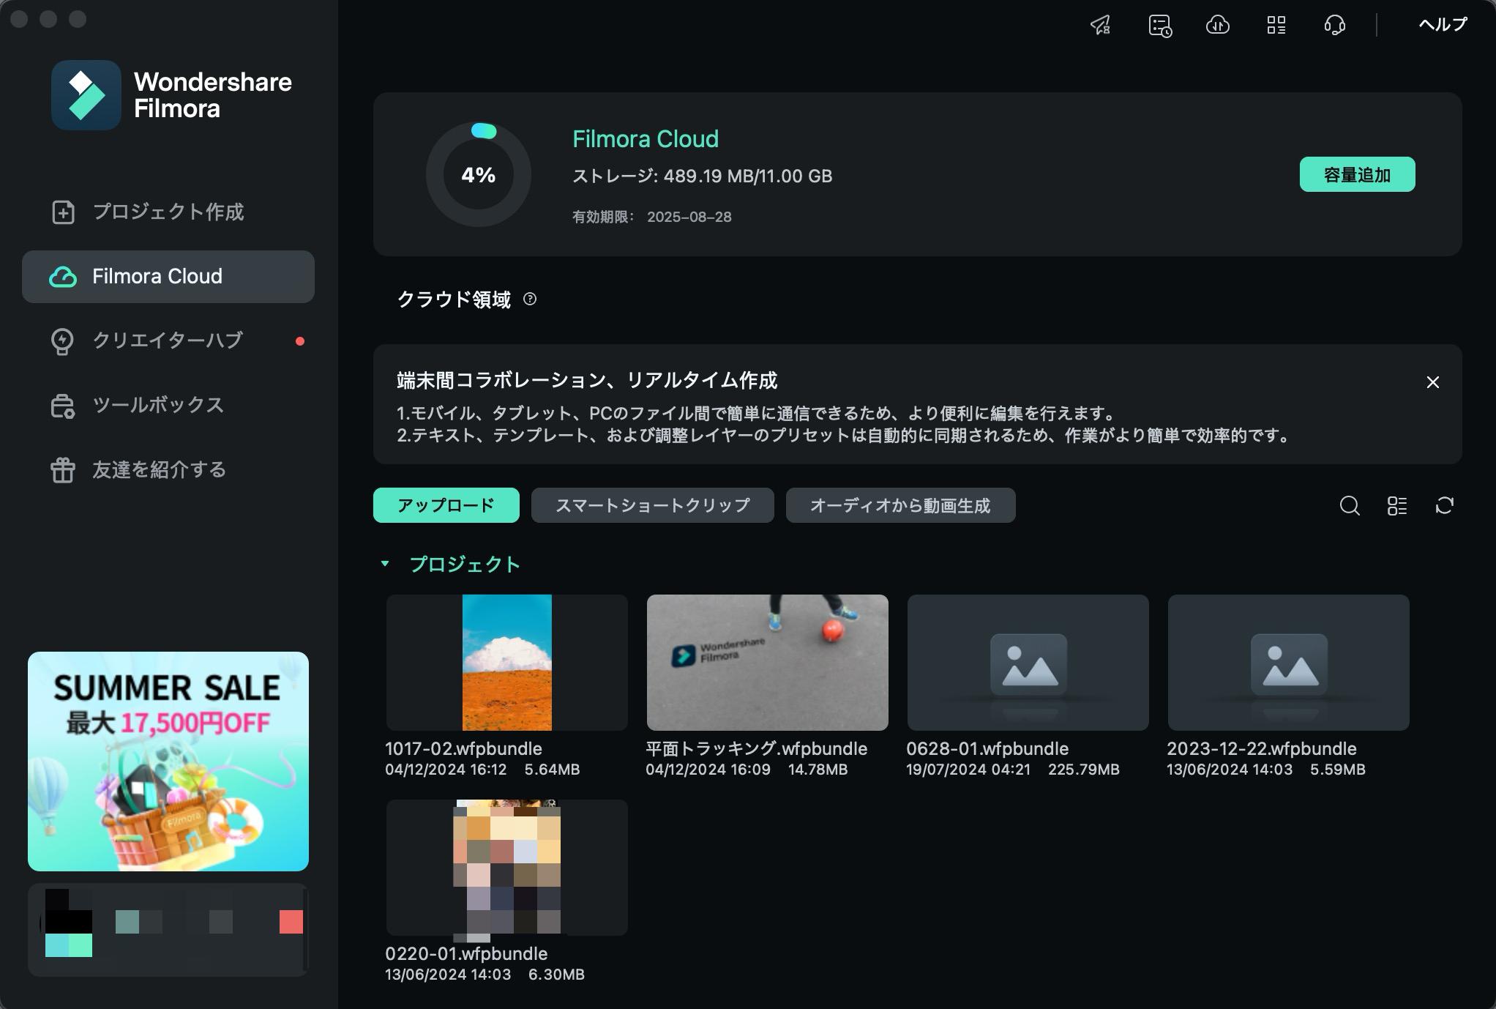Viewport: 1496px width, 1009px height.
Task: Click the 4% storage usage ring
Action: (x=479, y=174)
